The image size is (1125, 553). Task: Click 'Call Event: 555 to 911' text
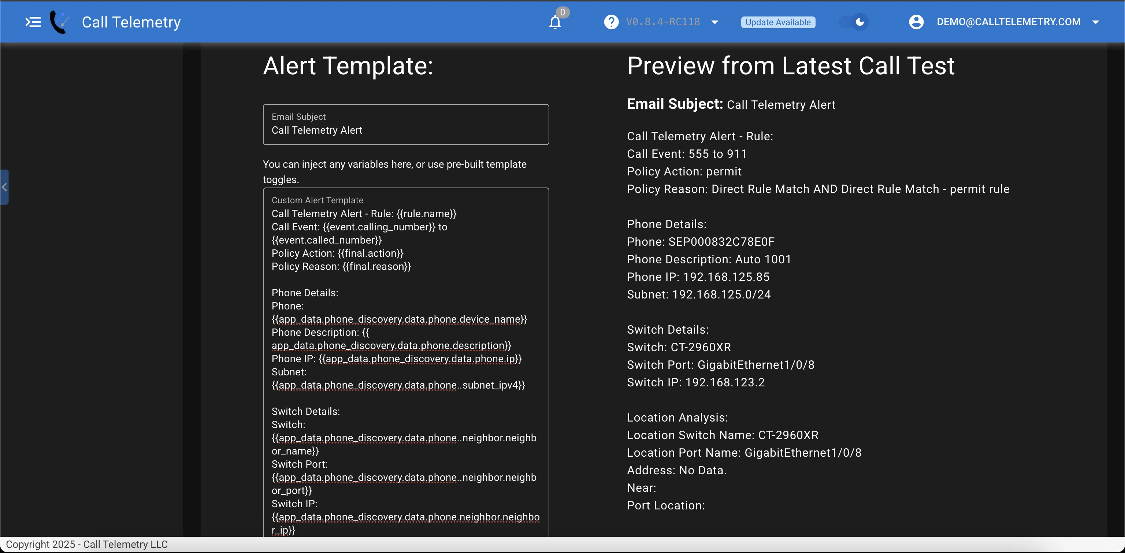click(x=687, y=154)
